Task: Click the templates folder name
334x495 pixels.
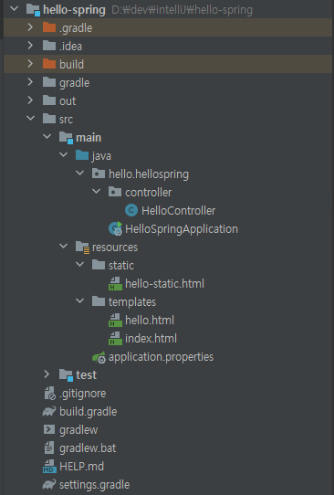Action: tap(132, 302)
